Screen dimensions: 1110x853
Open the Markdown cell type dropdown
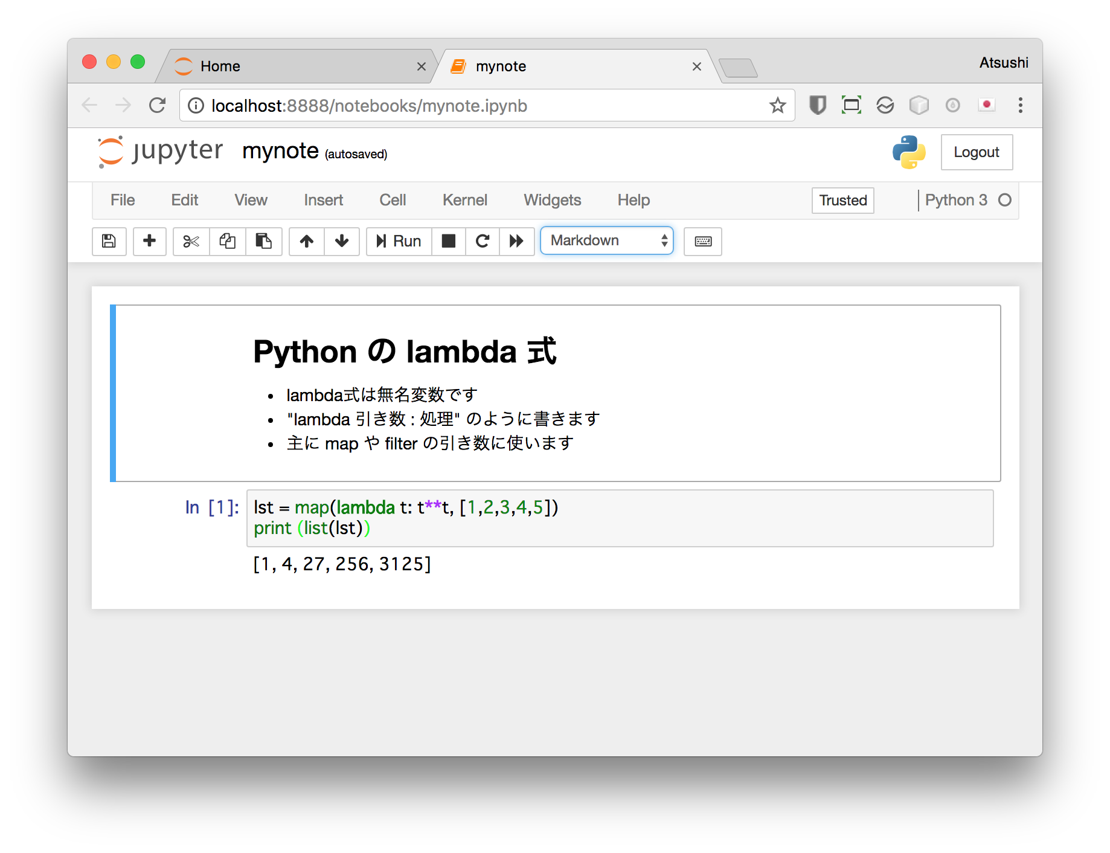[x=606, y=240]
